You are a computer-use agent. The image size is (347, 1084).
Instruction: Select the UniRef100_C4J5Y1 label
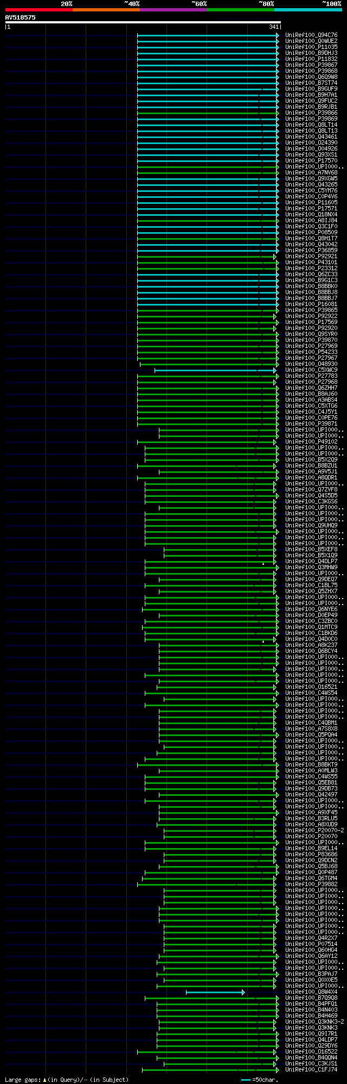pos(311,412)
